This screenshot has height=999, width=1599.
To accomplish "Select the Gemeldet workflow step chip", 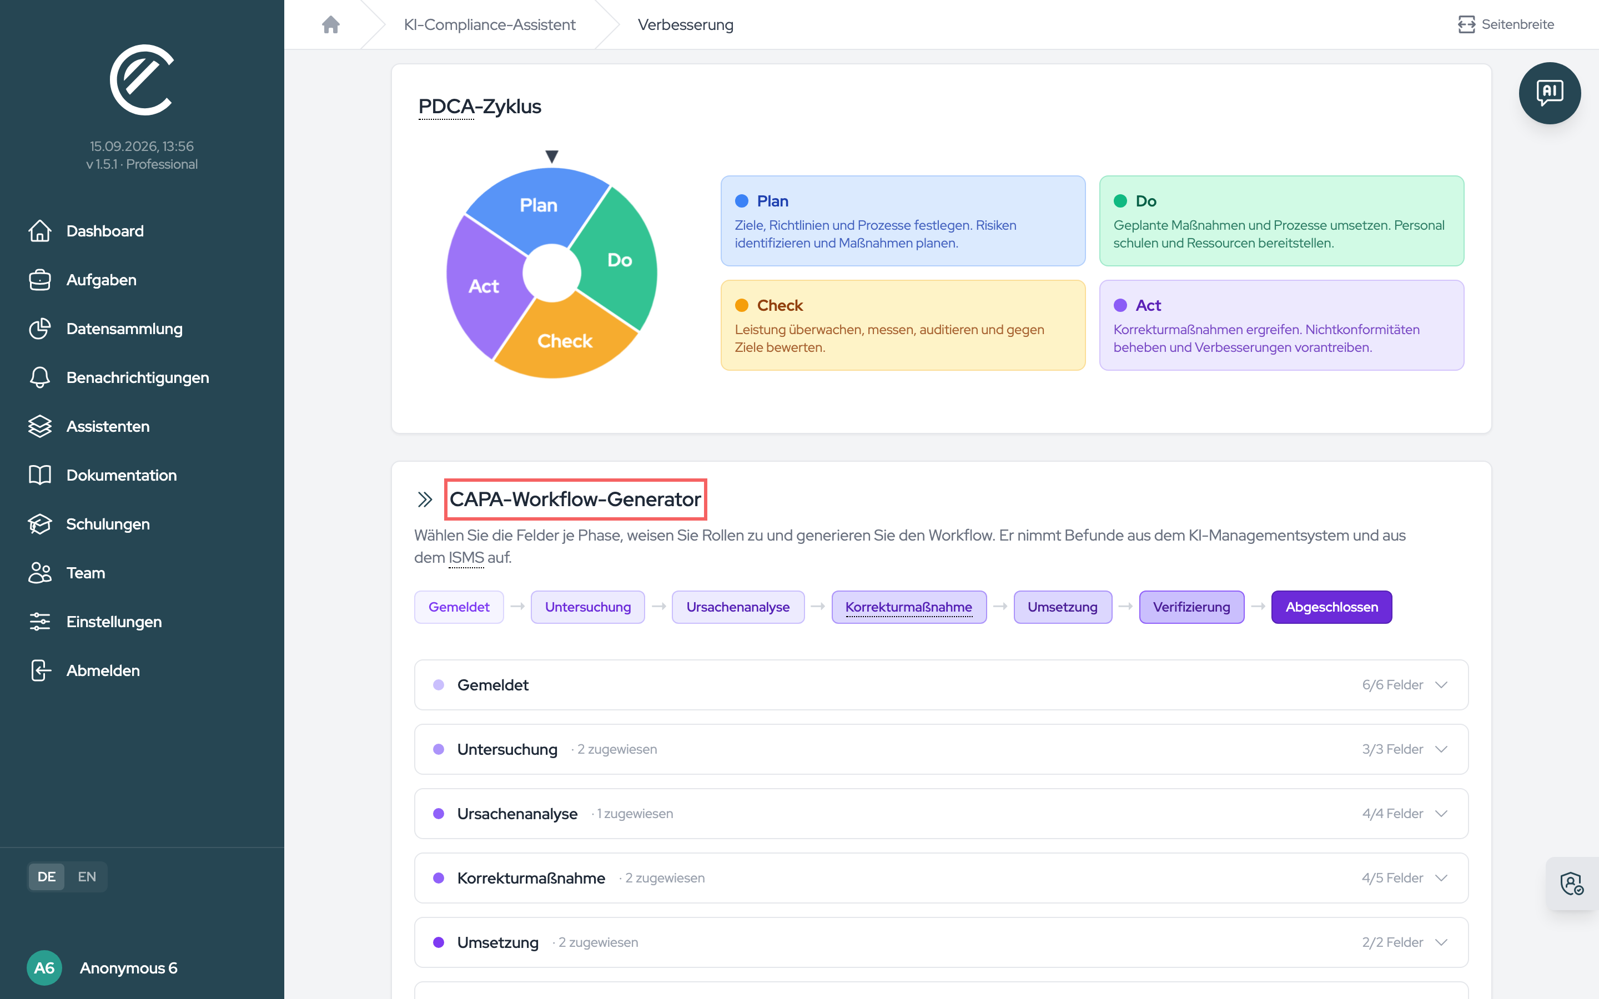I will pyautogui.click(x=459, y=607).
